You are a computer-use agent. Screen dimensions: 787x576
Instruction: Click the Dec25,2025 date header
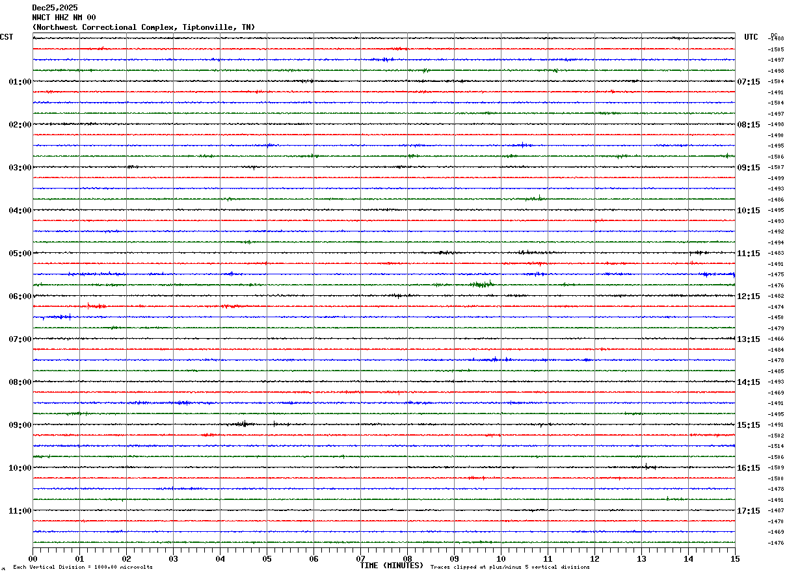click(55, 8)
